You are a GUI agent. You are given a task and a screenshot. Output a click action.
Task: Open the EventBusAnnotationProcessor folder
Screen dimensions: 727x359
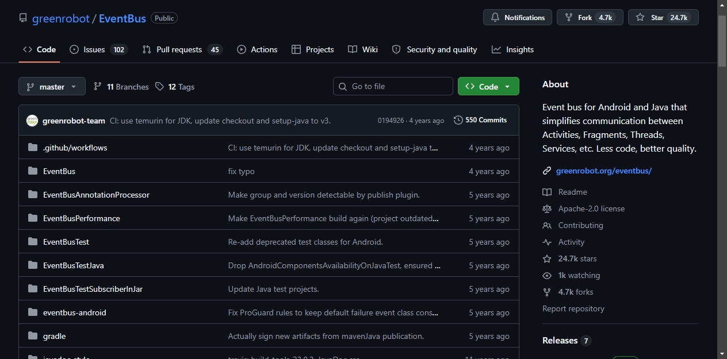point(96,195)
